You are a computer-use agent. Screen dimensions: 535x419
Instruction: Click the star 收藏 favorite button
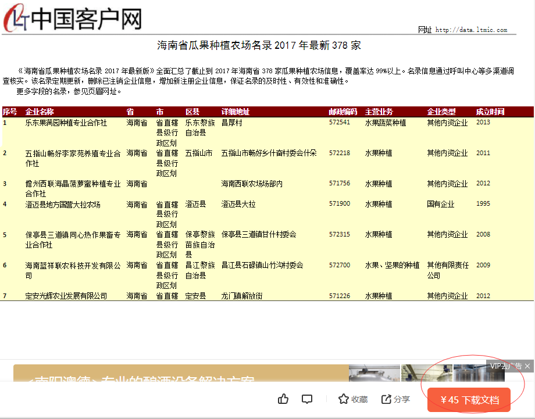click(x=353, y=399)
